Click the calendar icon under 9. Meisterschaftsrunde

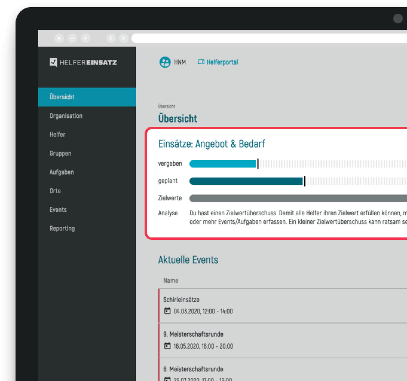[167, 346]
